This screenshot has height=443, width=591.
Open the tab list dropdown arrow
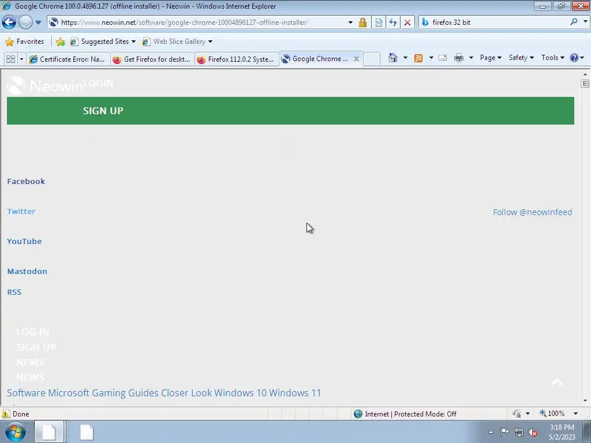[x=21, y=59]
